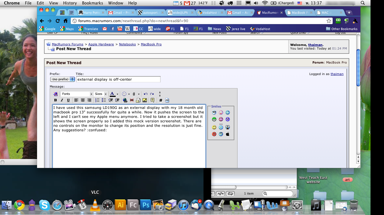
Task: Click the Insert Image icon
Action: pos(145,100)
